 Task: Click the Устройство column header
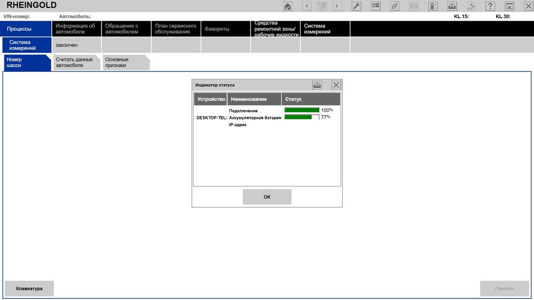(x=210, y=99)
